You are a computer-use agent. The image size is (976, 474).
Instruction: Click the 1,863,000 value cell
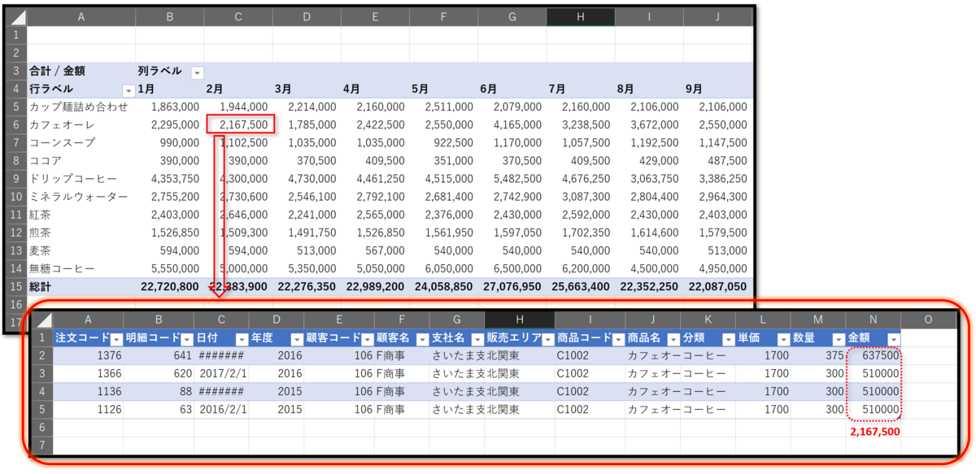(x=175, y=107)
